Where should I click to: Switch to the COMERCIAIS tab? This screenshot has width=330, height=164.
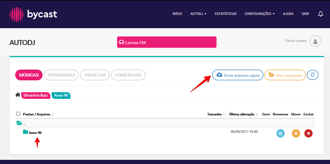pyautogui.click(x=128, y=75)
